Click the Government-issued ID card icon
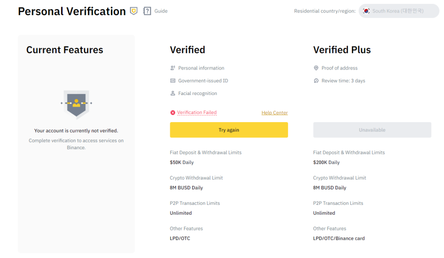Viewport: 444px width, 258px height. 173,81
